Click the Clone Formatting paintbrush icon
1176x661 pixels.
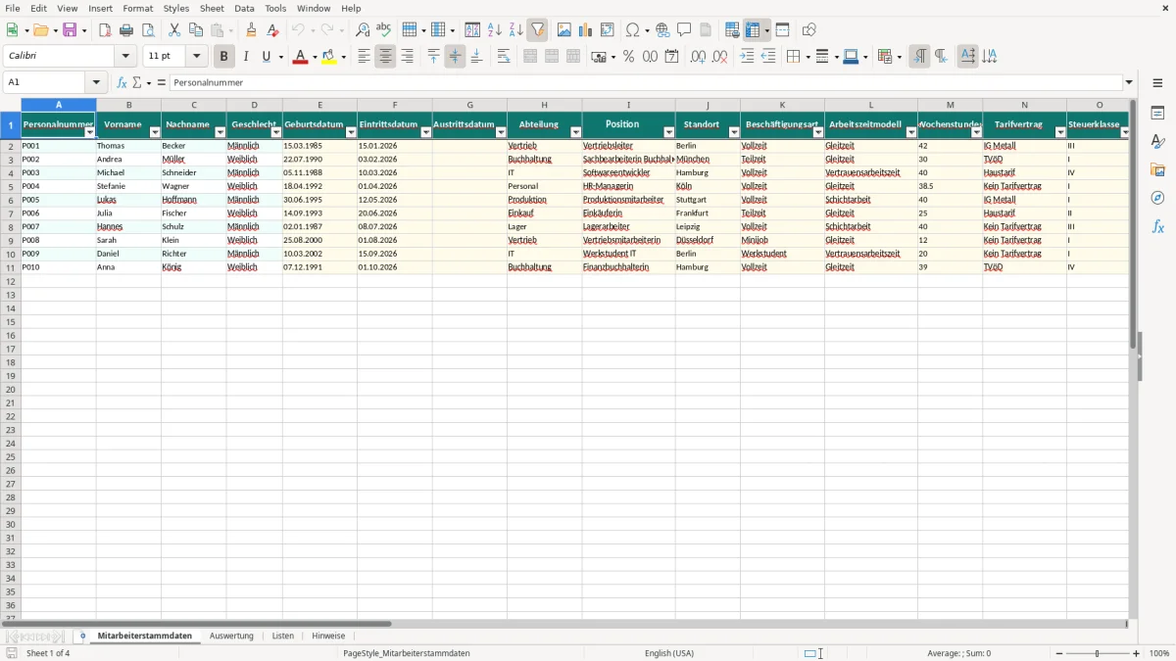251,30
